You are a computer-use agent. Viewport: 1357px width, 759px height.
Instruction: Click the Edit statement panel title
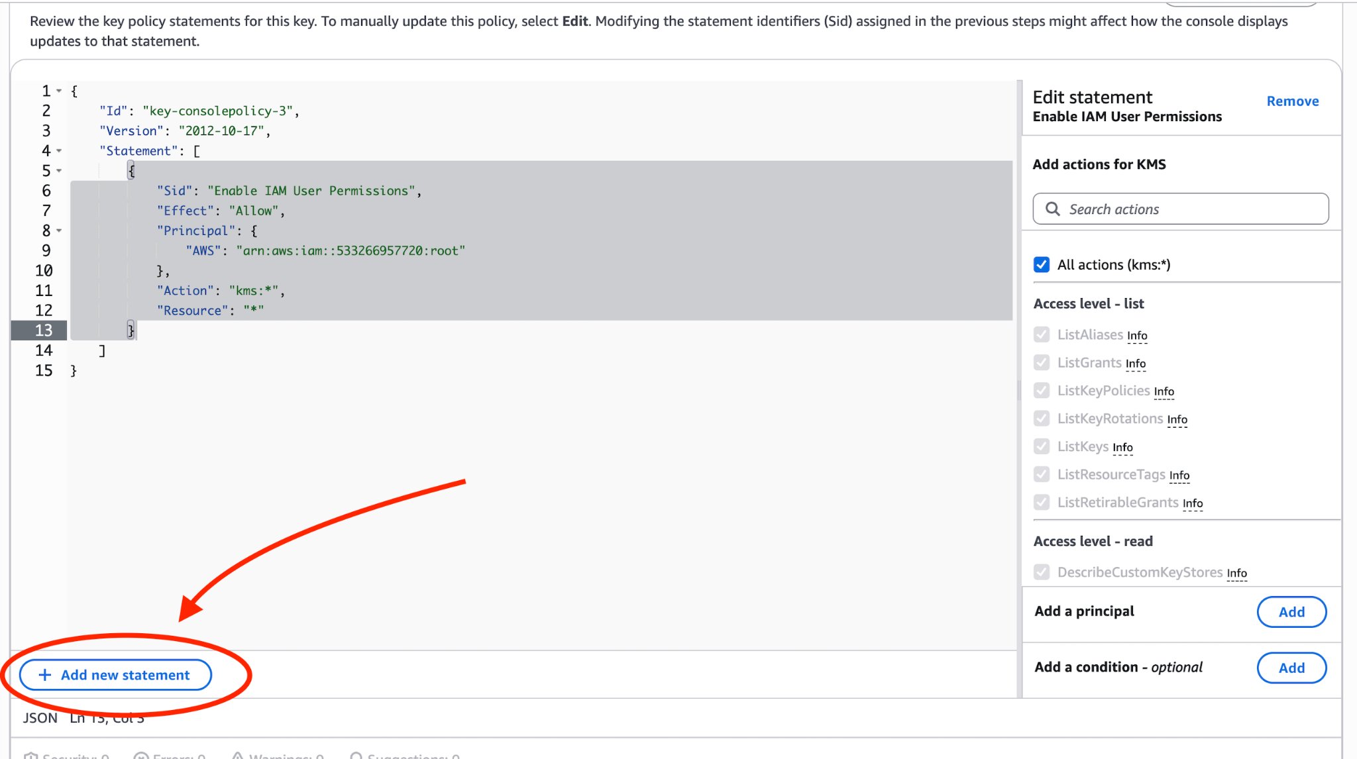point(1093,97)
